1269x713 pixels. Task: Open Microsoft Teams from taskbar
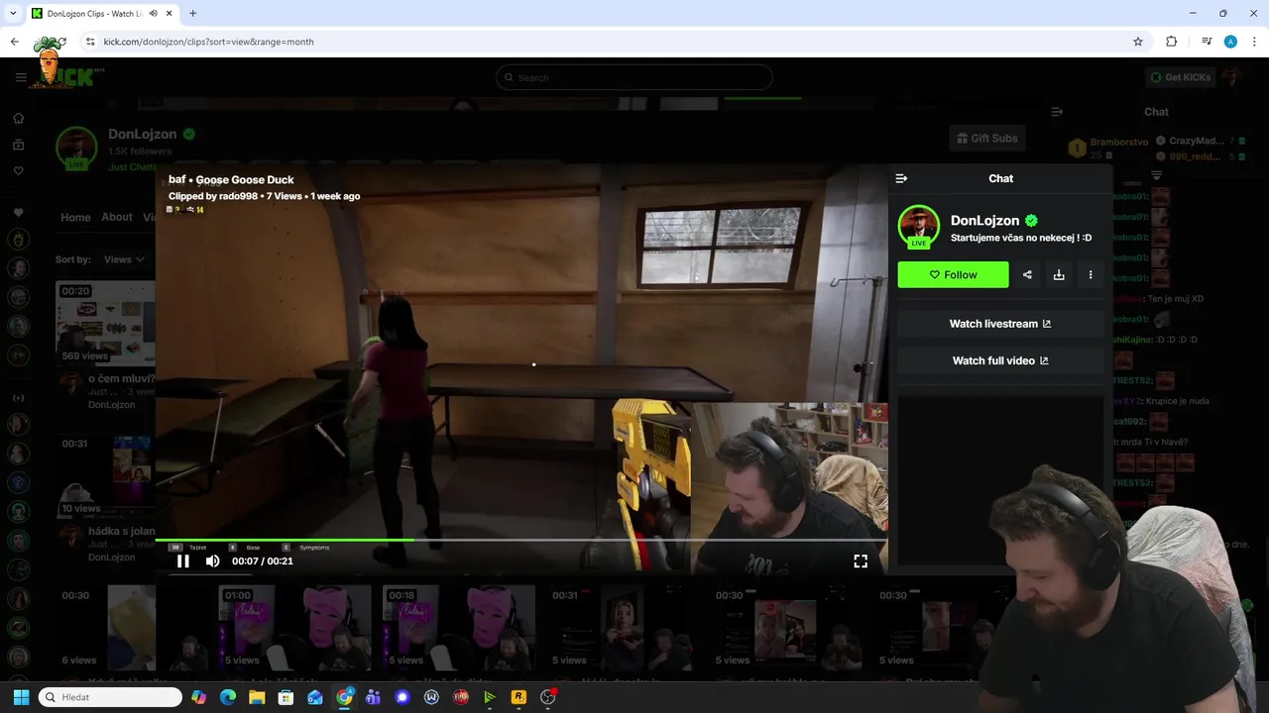tap(373, 697)
